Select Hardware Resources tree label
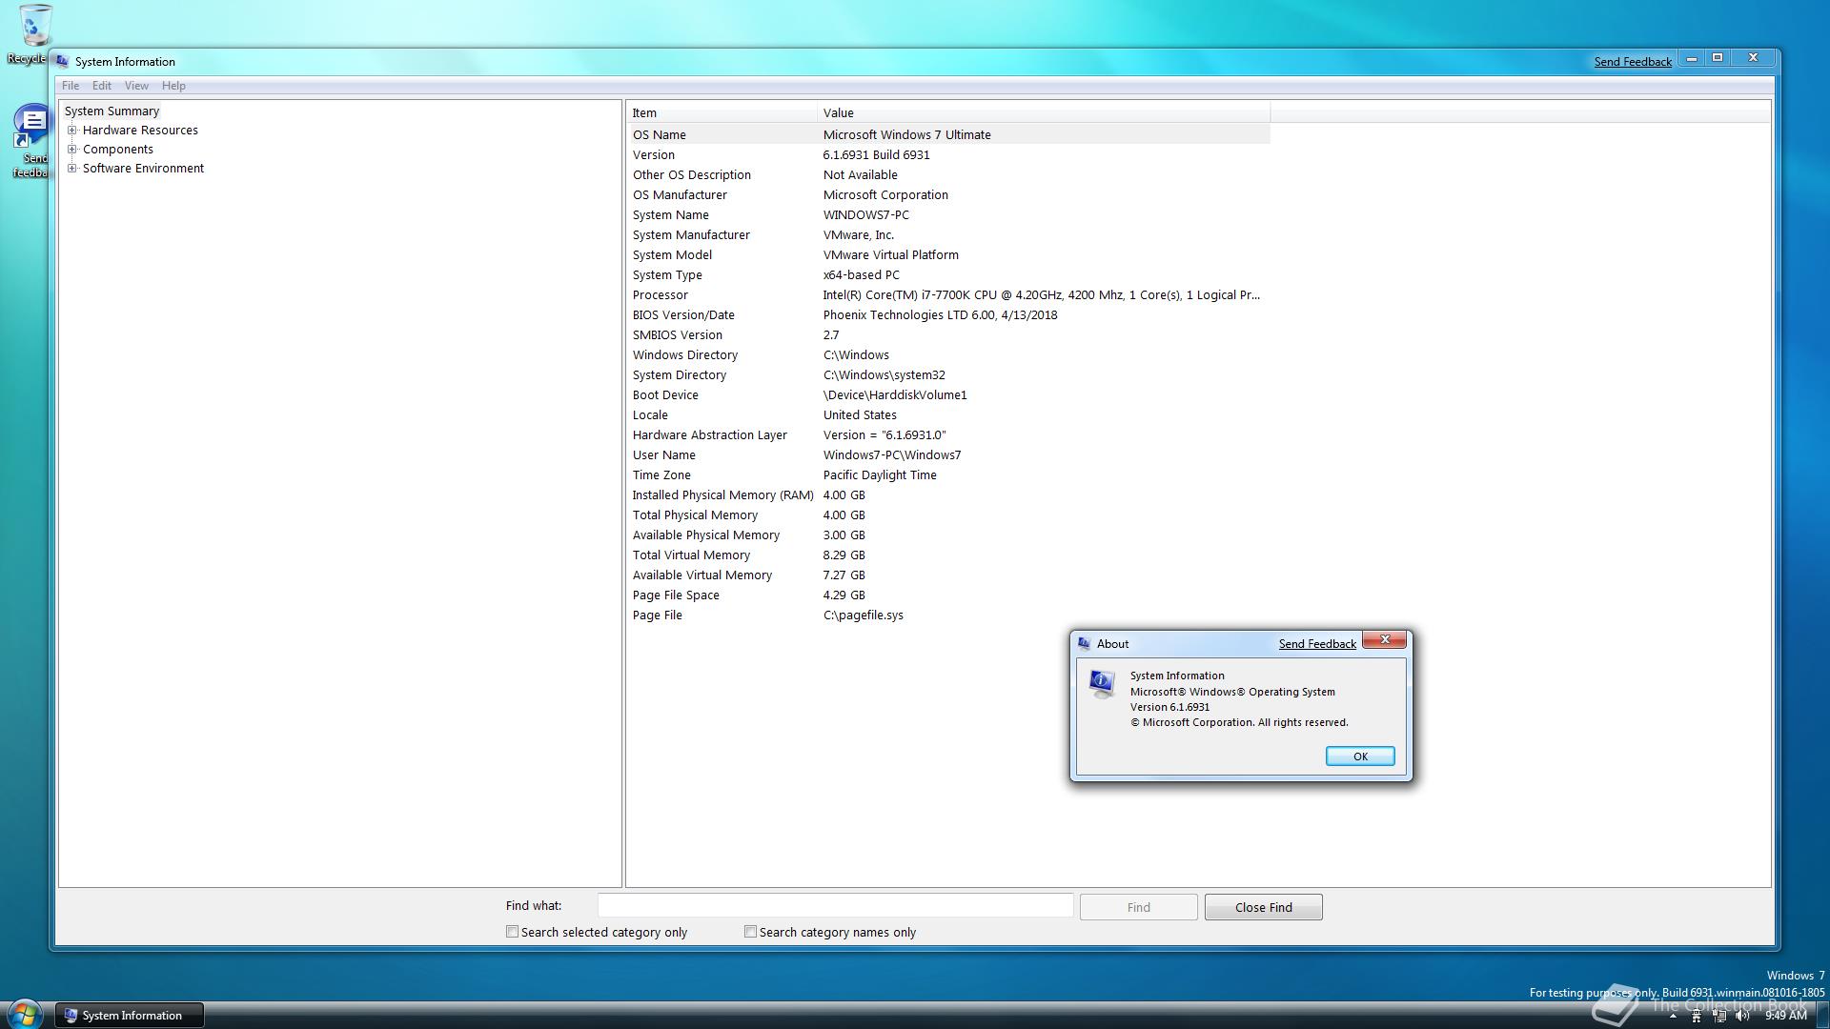 [140, 131]
